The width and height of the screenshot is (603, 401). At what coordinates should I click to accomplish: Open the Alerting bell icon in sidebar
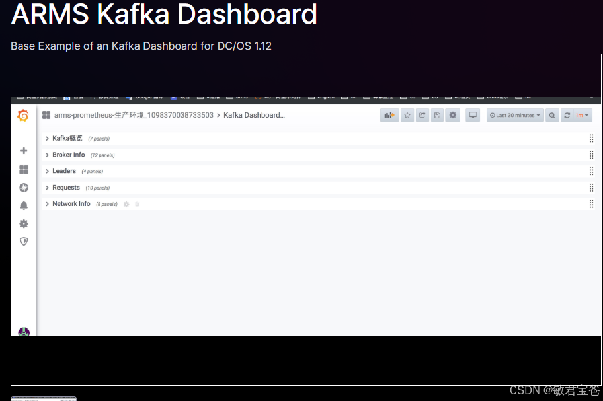24,205
